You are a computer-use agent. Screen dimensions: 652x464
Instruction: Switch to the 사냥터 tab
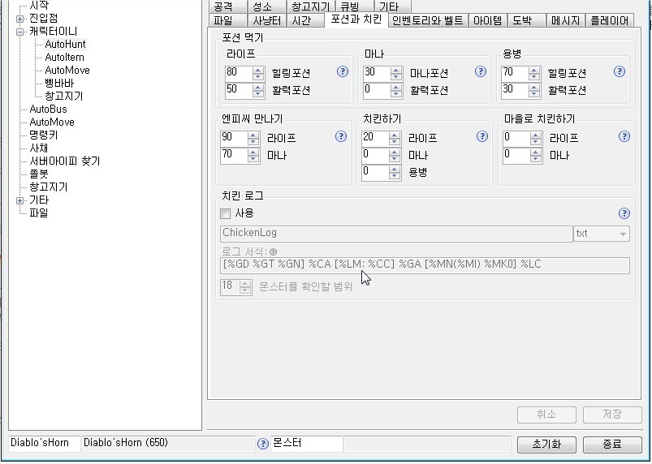pyautogui.click(x=266, y=20)
